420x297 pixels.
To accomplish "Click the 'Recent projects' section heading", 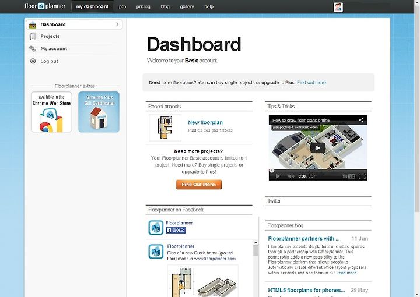I will [164, 107].
